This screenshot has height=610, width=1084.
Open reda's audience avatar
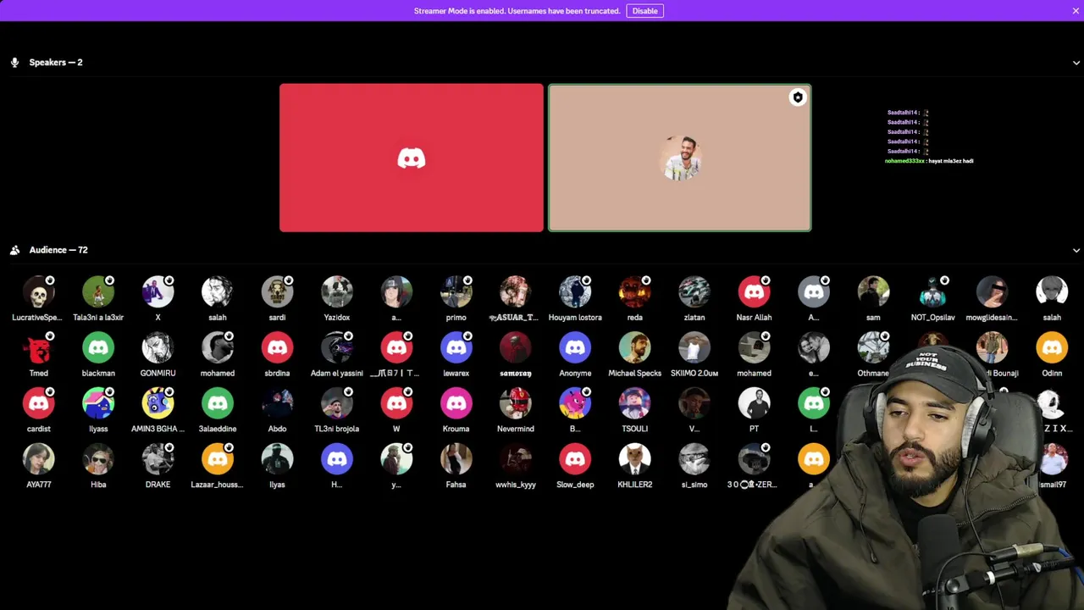634,291
